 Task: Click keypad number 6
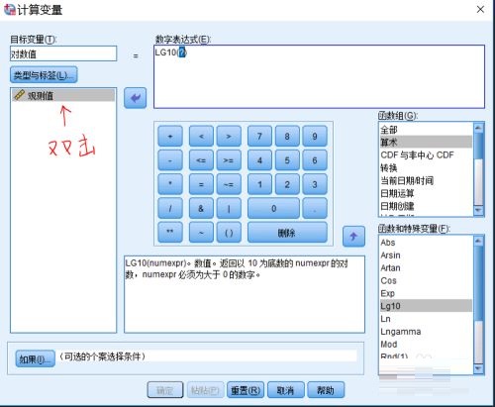pos(315,160)
